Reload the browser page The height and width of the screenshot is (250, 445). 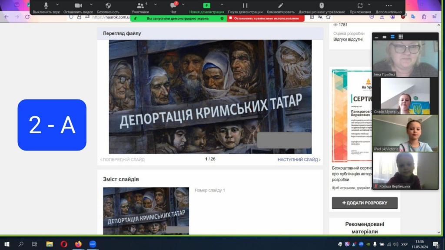pos(27,17)
